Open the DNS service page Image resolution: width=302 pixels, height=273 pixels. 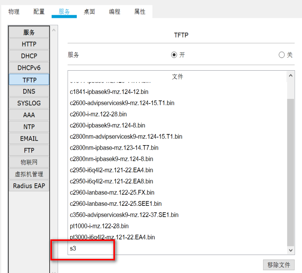click(29, 91)
